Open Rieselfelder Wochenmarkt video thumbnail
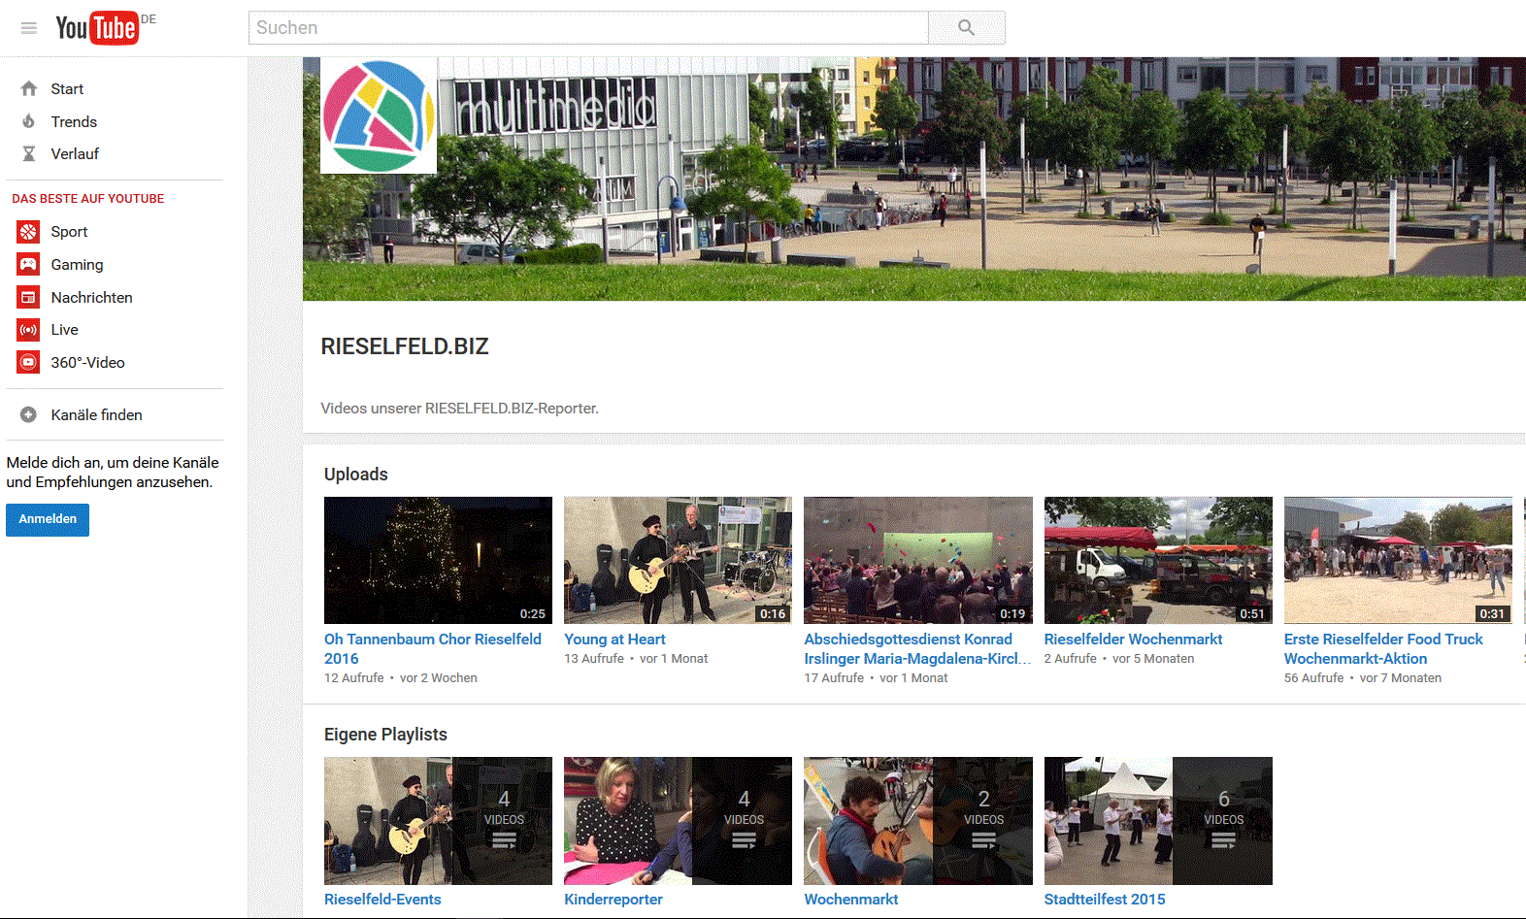This screenshot has width=1526, height=919. 1158,560
